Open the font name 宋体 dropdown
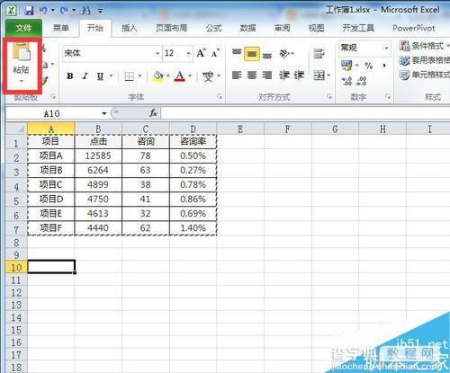450x373 pixels. point(157,54)
